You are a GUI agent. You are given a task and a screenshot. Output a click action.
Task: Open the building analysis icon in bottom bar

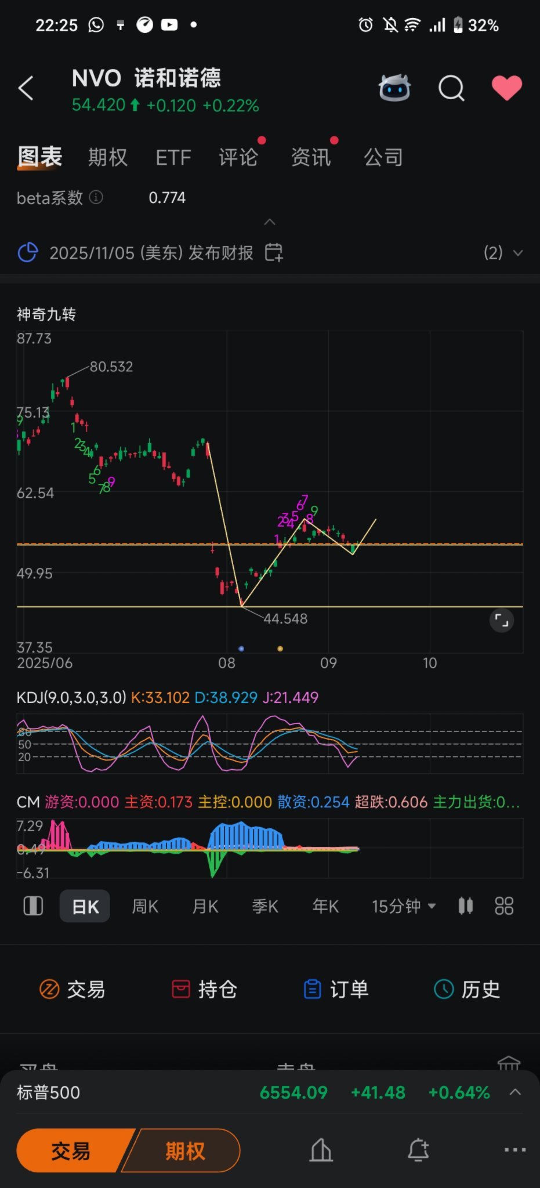321,1150
